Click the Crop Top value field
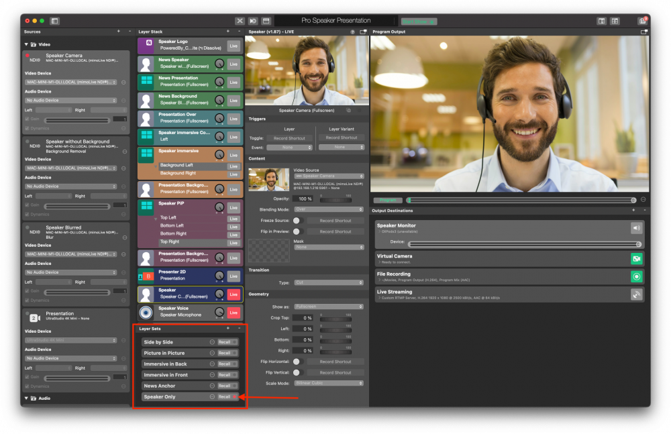 pos(303,318)
